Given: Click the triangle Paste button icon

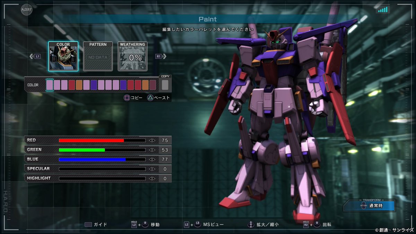Looking at the screenshot, I should (150, 98).
